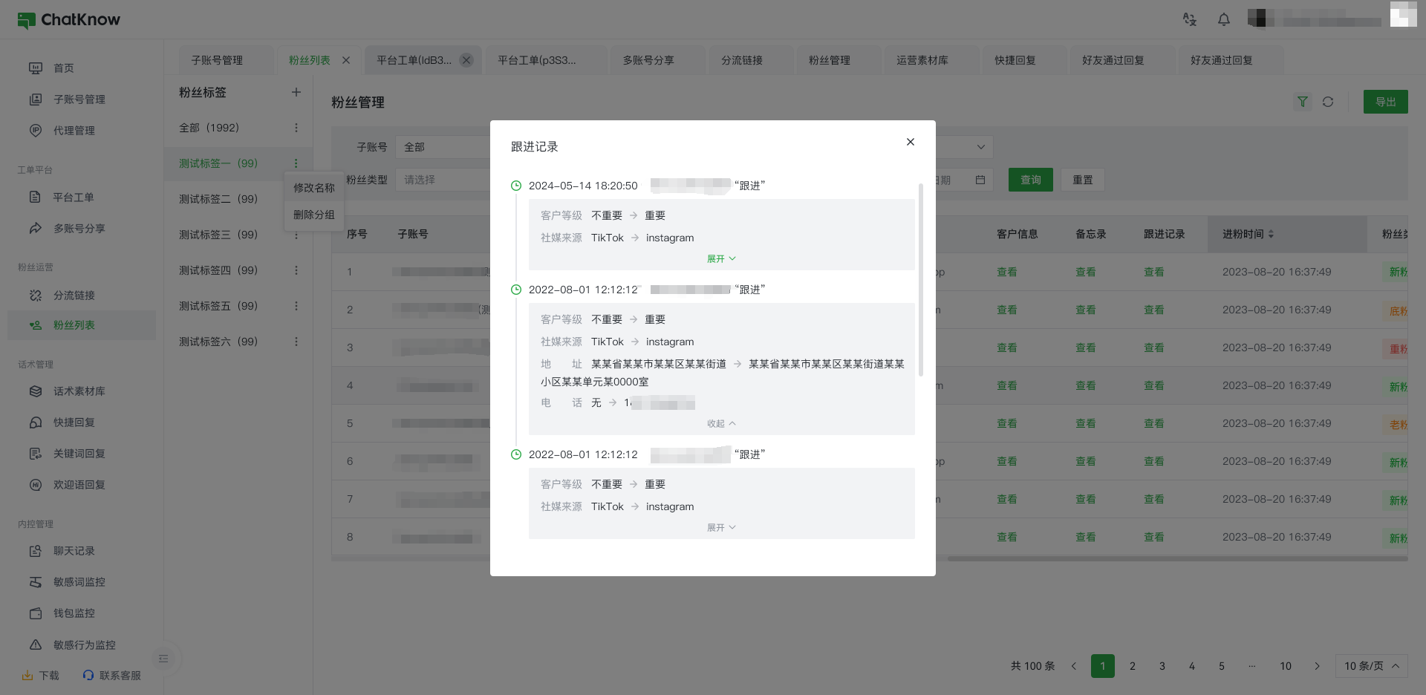1426x695 pixels.
Task: Click the filter funnel icon
Action: [1302, 102]
